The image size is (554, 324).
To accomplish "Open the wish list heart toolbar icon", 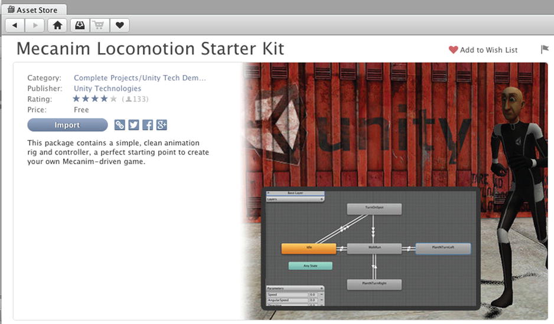I will [x=119, y=25].
